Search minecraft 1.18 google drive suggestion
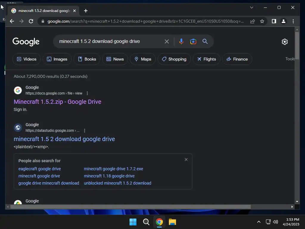The image size is (305, 229). coord(109,176)
